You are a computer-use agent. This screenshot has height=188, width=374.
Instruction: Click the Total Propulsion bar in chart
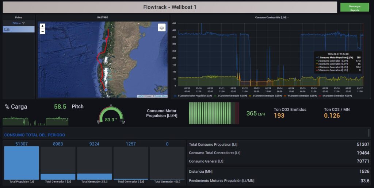coord(21,163)
